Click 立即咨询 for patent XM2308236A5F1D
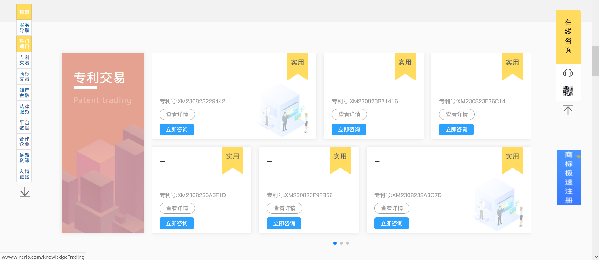This screenshot has height=260, width=599. point(176,223)
